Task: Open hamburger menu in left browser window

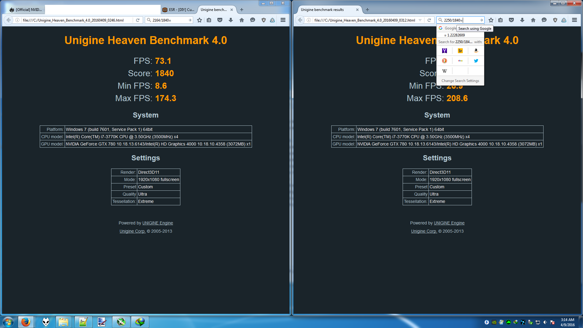Action: [x=283, y=20]
